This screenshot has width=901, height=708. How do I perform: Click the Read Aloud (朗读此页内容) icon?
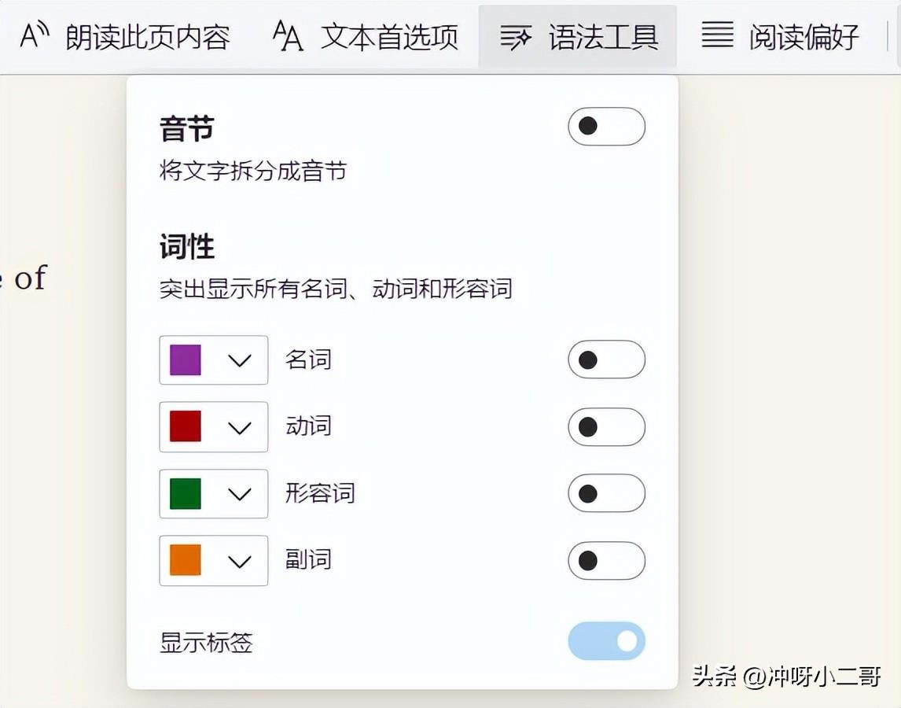(x=33, y=35)
